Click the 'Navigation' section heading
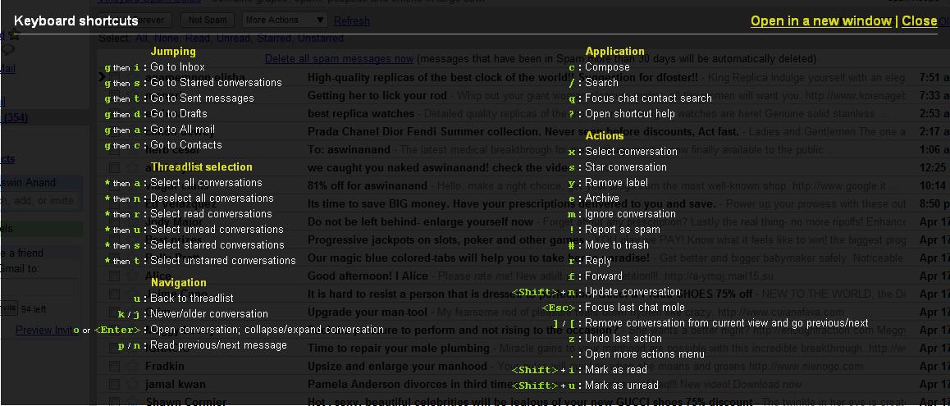The image size is (950, 406). tap(179, 282)
